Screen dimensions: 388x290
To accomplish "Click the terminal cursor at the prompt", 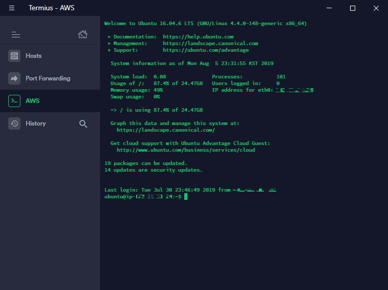I will (x=186, y=197).
